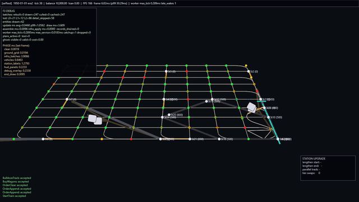Click the 'station_labels: 1.2793' timing row
The image size is (359, 202).
coord(16,63)
